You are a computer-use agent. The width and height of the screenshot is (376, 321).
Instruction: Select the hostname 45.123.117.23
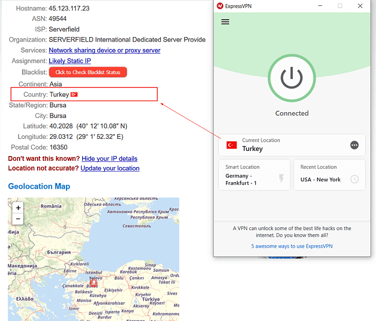click(69, 9)
